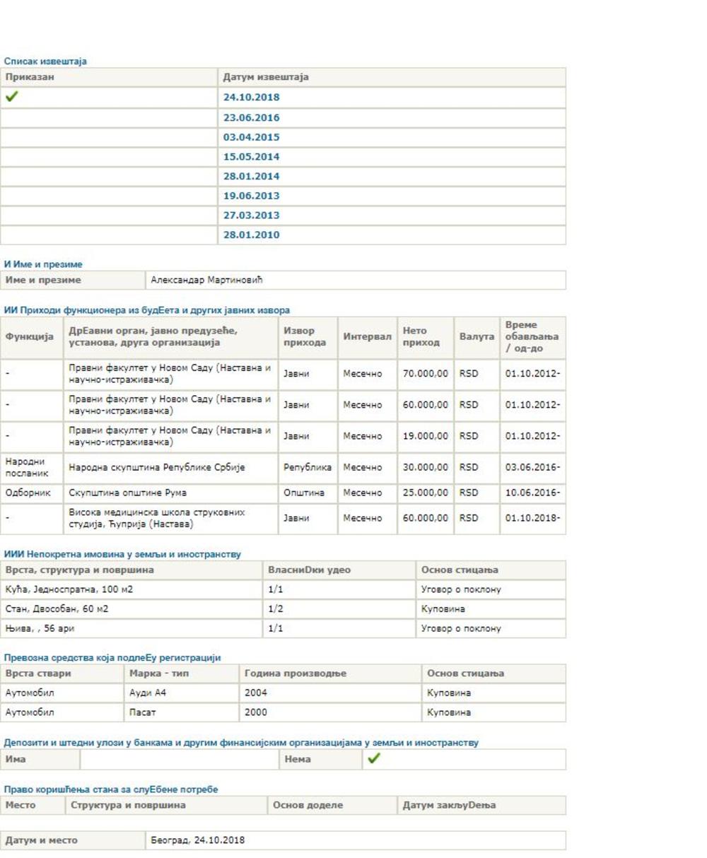Click the Датум извештаја column header
This screenshot has height=858, width=707.
(x=266, y=77)
